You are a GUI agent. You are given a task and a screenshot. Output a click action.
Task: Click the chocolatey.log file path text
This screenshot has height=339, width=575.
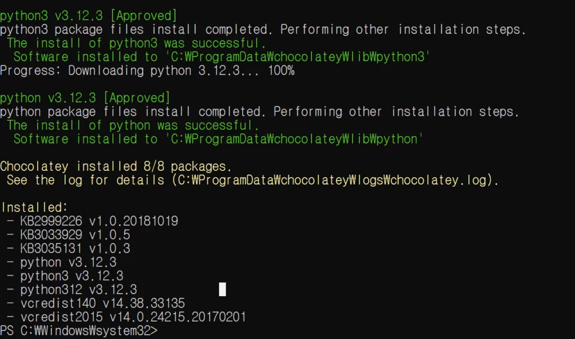pos(332,180)
